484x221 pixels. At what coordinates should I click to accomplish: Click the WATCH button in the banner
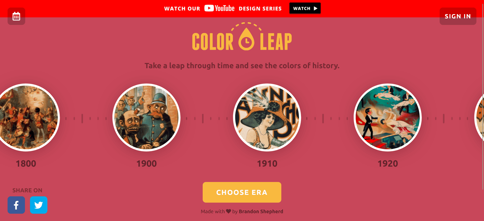(305, 8)
